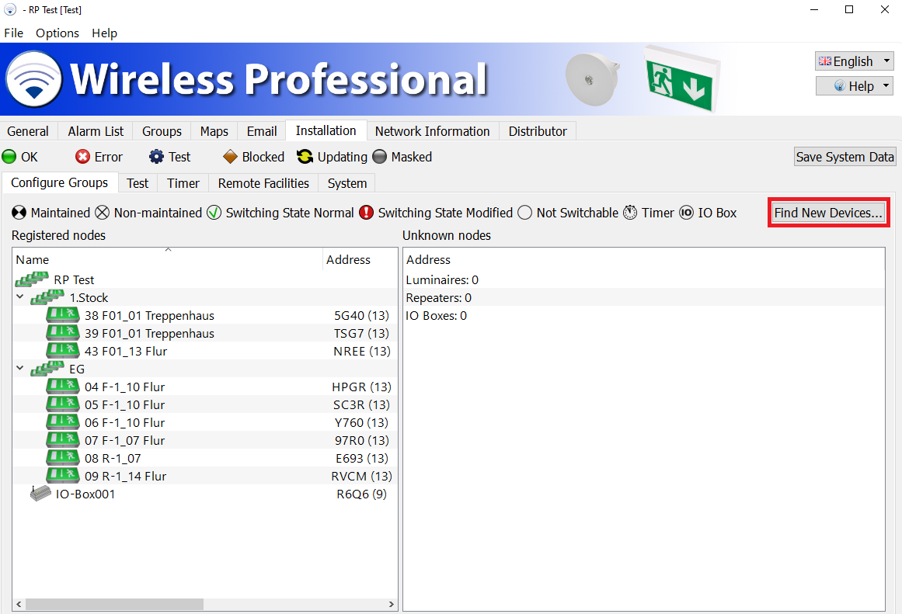Select the Timer sub-tab
Screen dimensions: 902x614
183,183
